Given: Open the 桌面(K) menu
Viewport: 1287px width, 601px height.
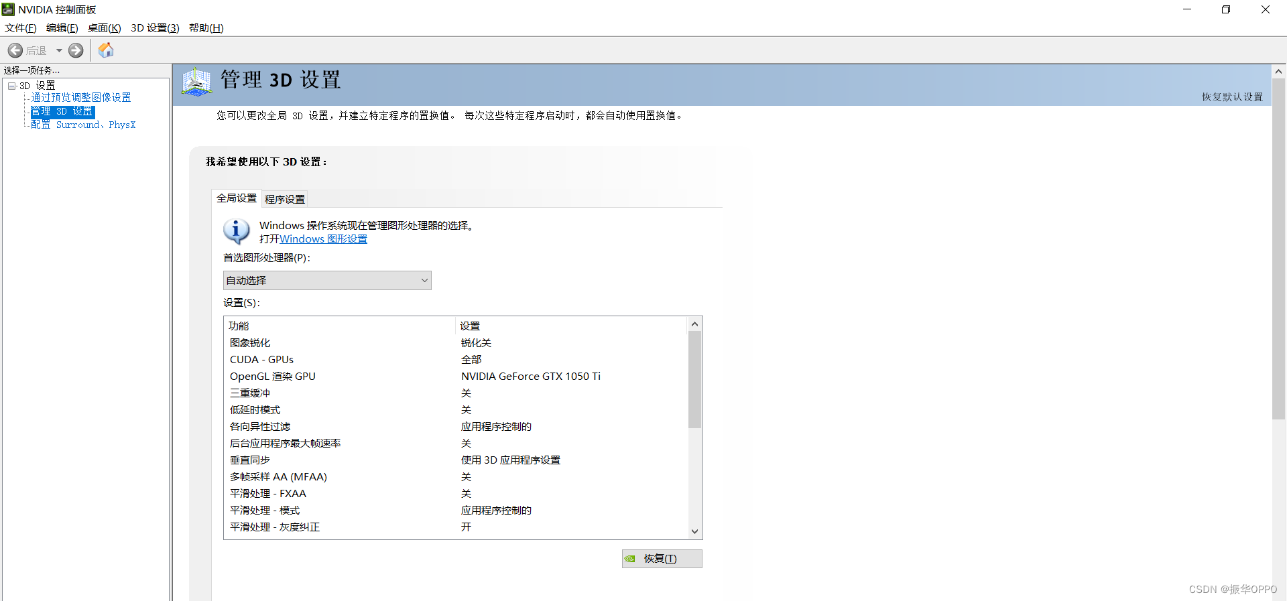Looking at the screenshot, I should (x=105, y=28).
